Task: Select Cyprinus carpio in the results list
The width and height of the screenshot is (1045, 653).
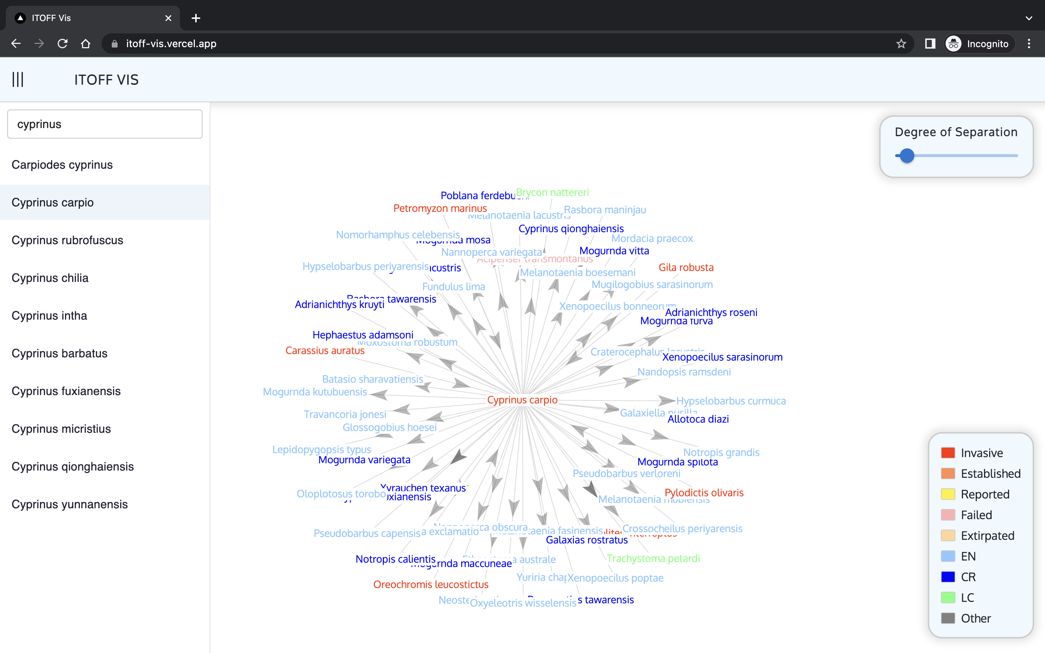Action: tap(105, 202)
